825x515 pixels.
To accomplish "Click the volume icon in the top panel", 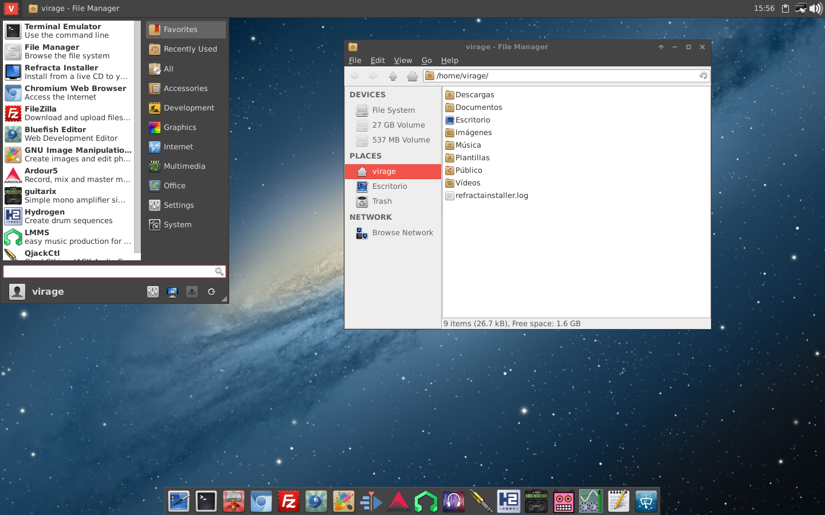I will click(x=815, y=9).
